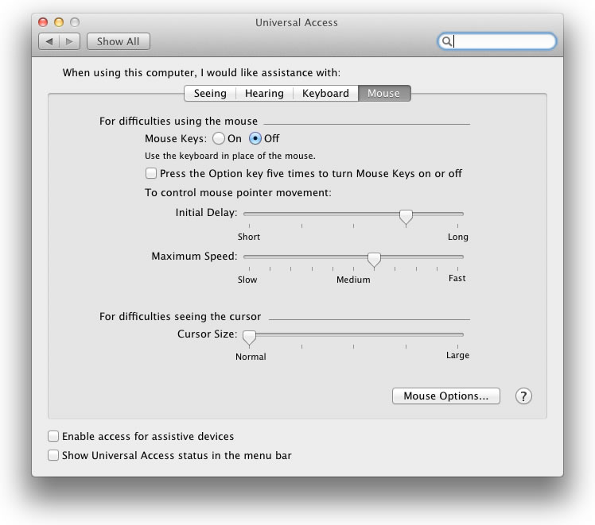Click the Show All button
The image size is (595, 525).
point(118,41)
